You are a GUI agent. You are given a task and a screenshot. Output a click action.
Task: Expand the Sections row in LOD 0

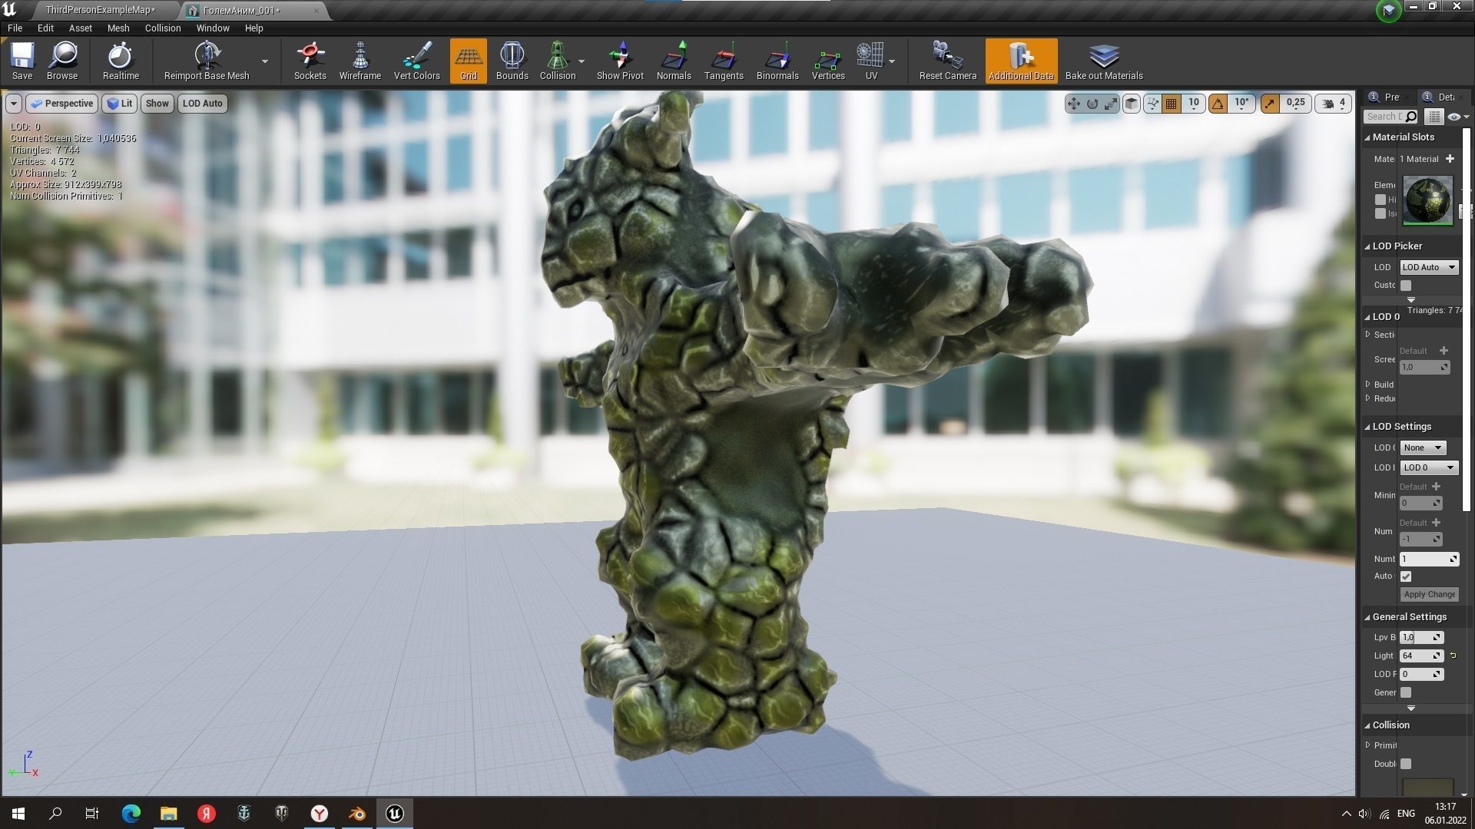[1368, 335]
